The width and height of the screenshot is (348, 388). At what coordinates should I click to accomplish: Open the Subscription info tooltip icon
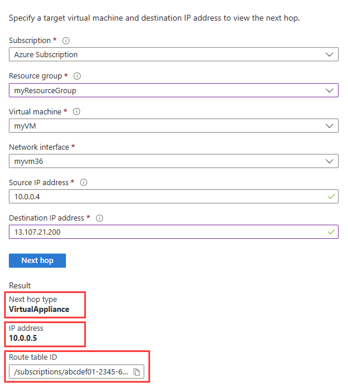pyautogui.click(x=66, y=41)
